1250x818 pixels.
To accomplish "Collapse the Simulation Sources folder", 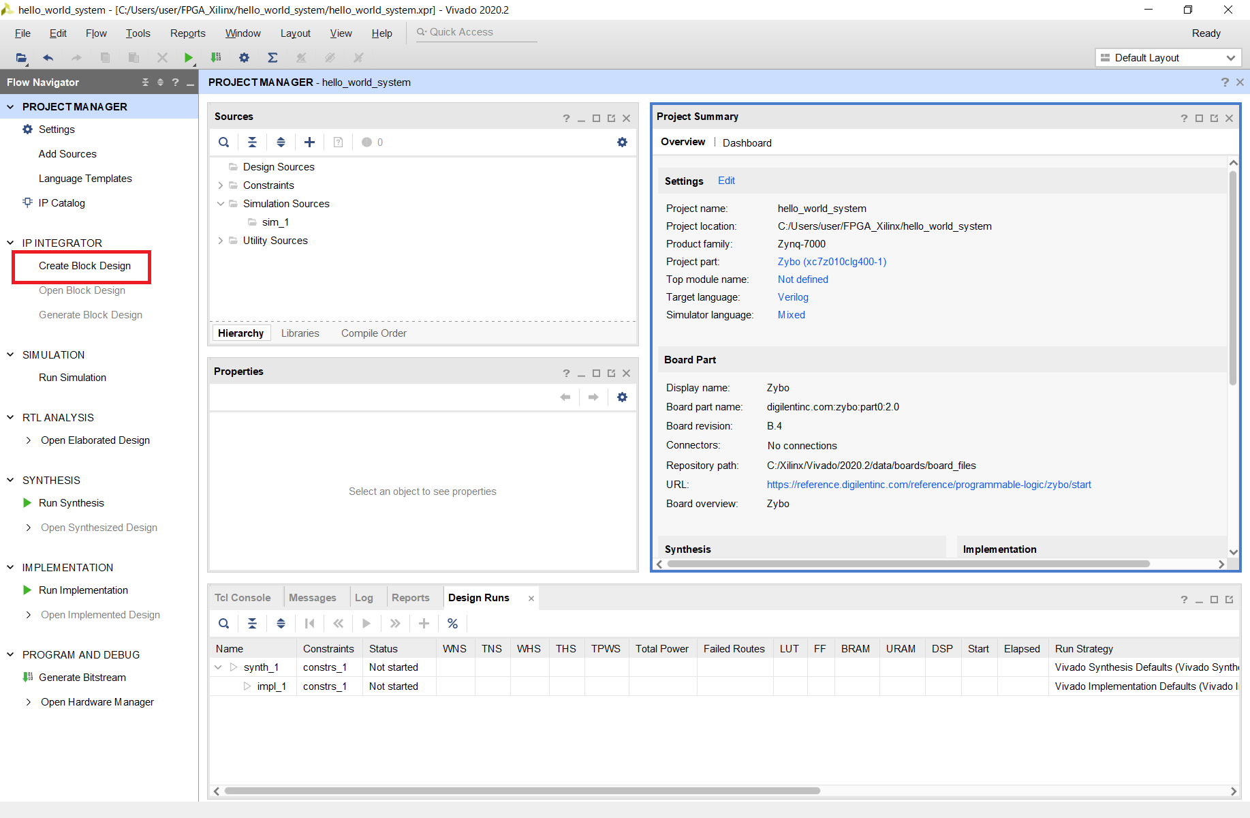I will click(220, 204).
